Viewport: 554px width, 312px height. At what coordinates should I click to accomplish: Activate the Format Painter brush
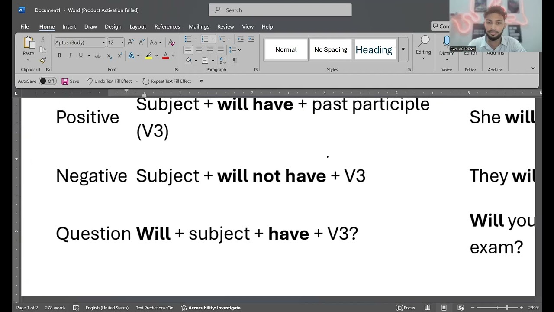[x=43, y=60]
